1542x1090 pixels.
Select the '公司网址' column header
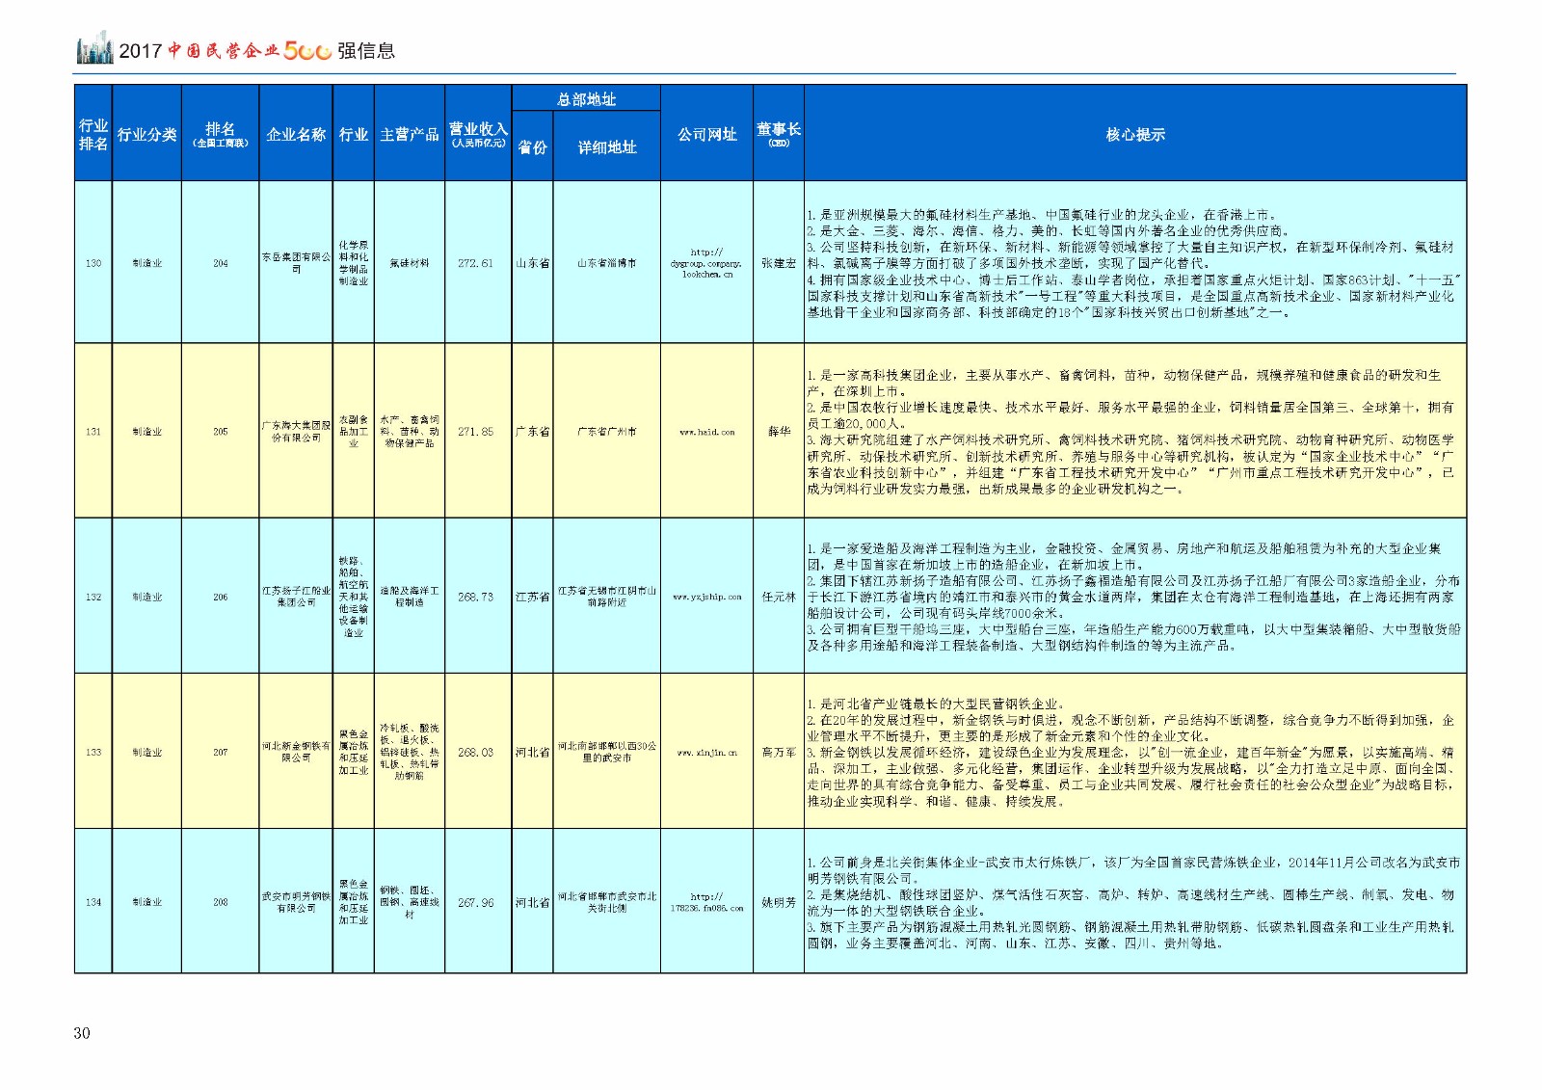coord(706,134)
